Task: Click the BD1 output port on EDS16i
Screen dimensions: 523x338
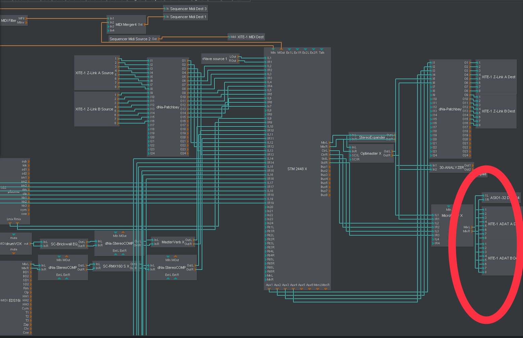Action: [x=31, y=272]
